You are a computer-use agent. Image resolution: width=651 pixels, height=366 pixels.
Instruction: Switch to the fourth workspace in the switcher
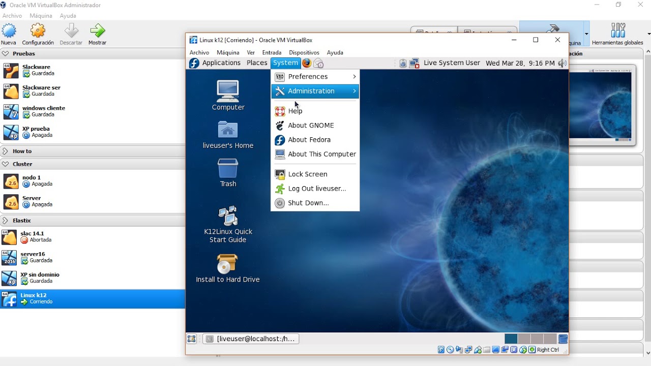coord(550,339)
